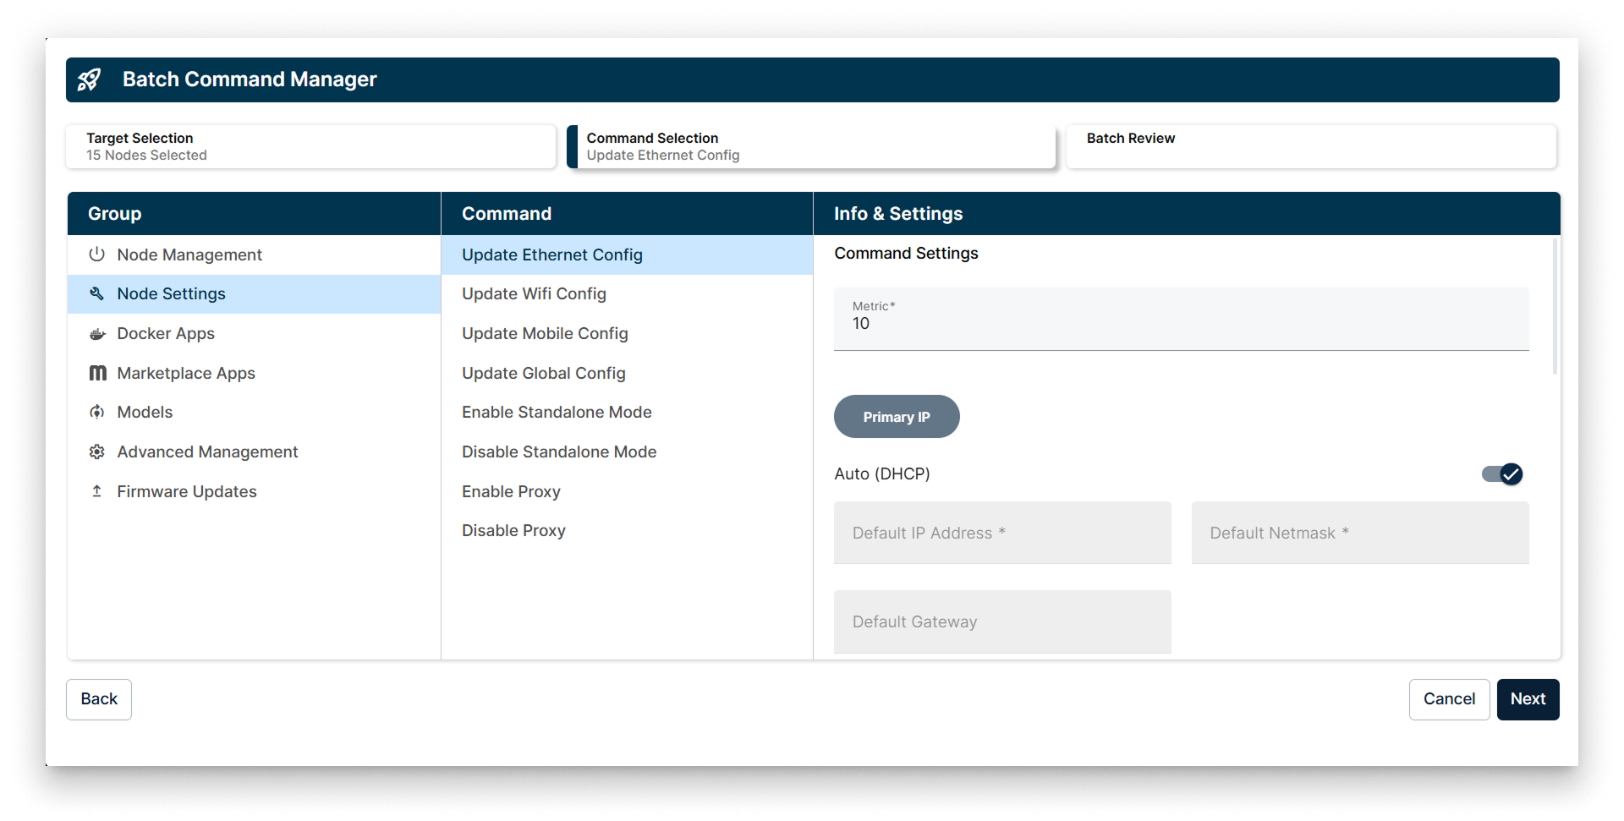The height and width of the screenshot is (821, 1624).
Task: Switch to the Target Selection step
Action: pos(310,146)
